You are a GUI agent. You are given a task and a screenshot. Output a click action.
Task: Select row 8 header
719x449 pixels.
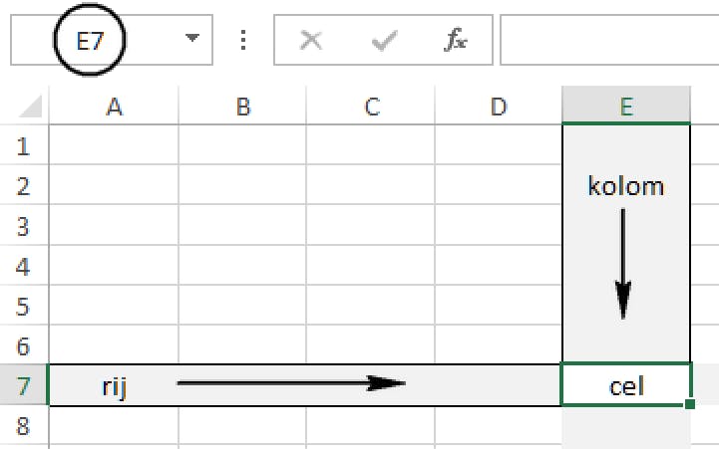[24, 426]
